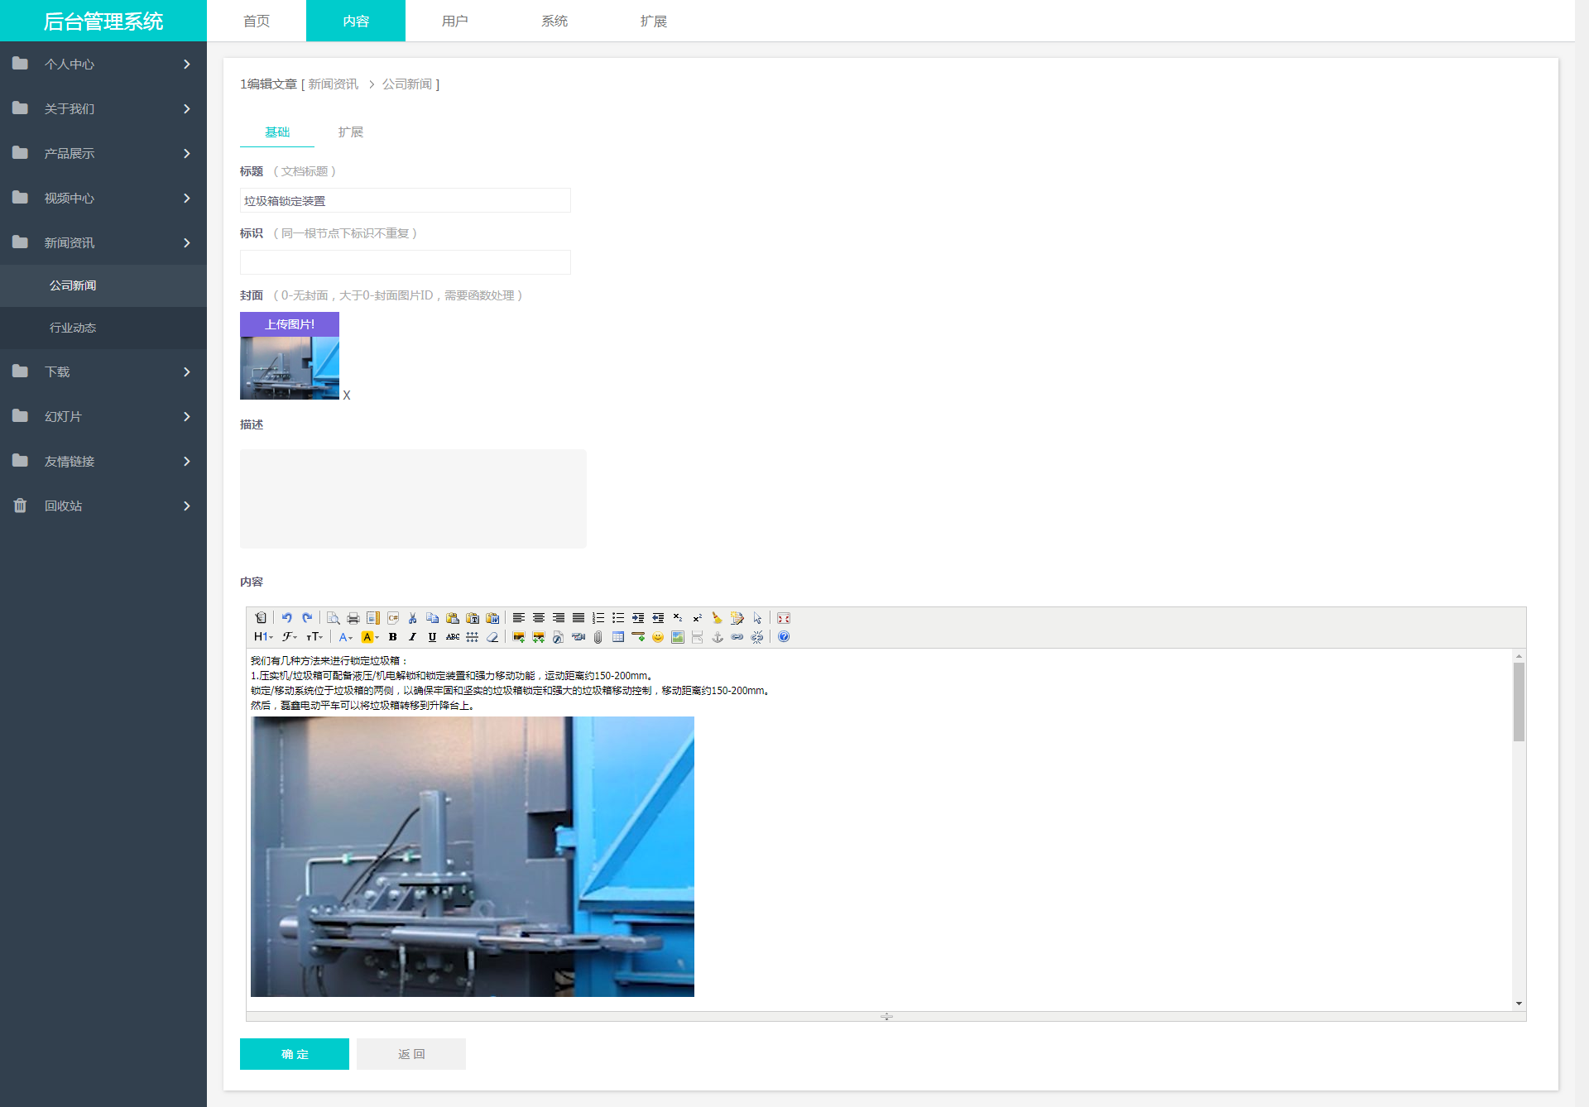The width and height of the screenshot is (1589, 1107).
Task: Click the anchor icon in toolbar
Action: coord(718,637)
